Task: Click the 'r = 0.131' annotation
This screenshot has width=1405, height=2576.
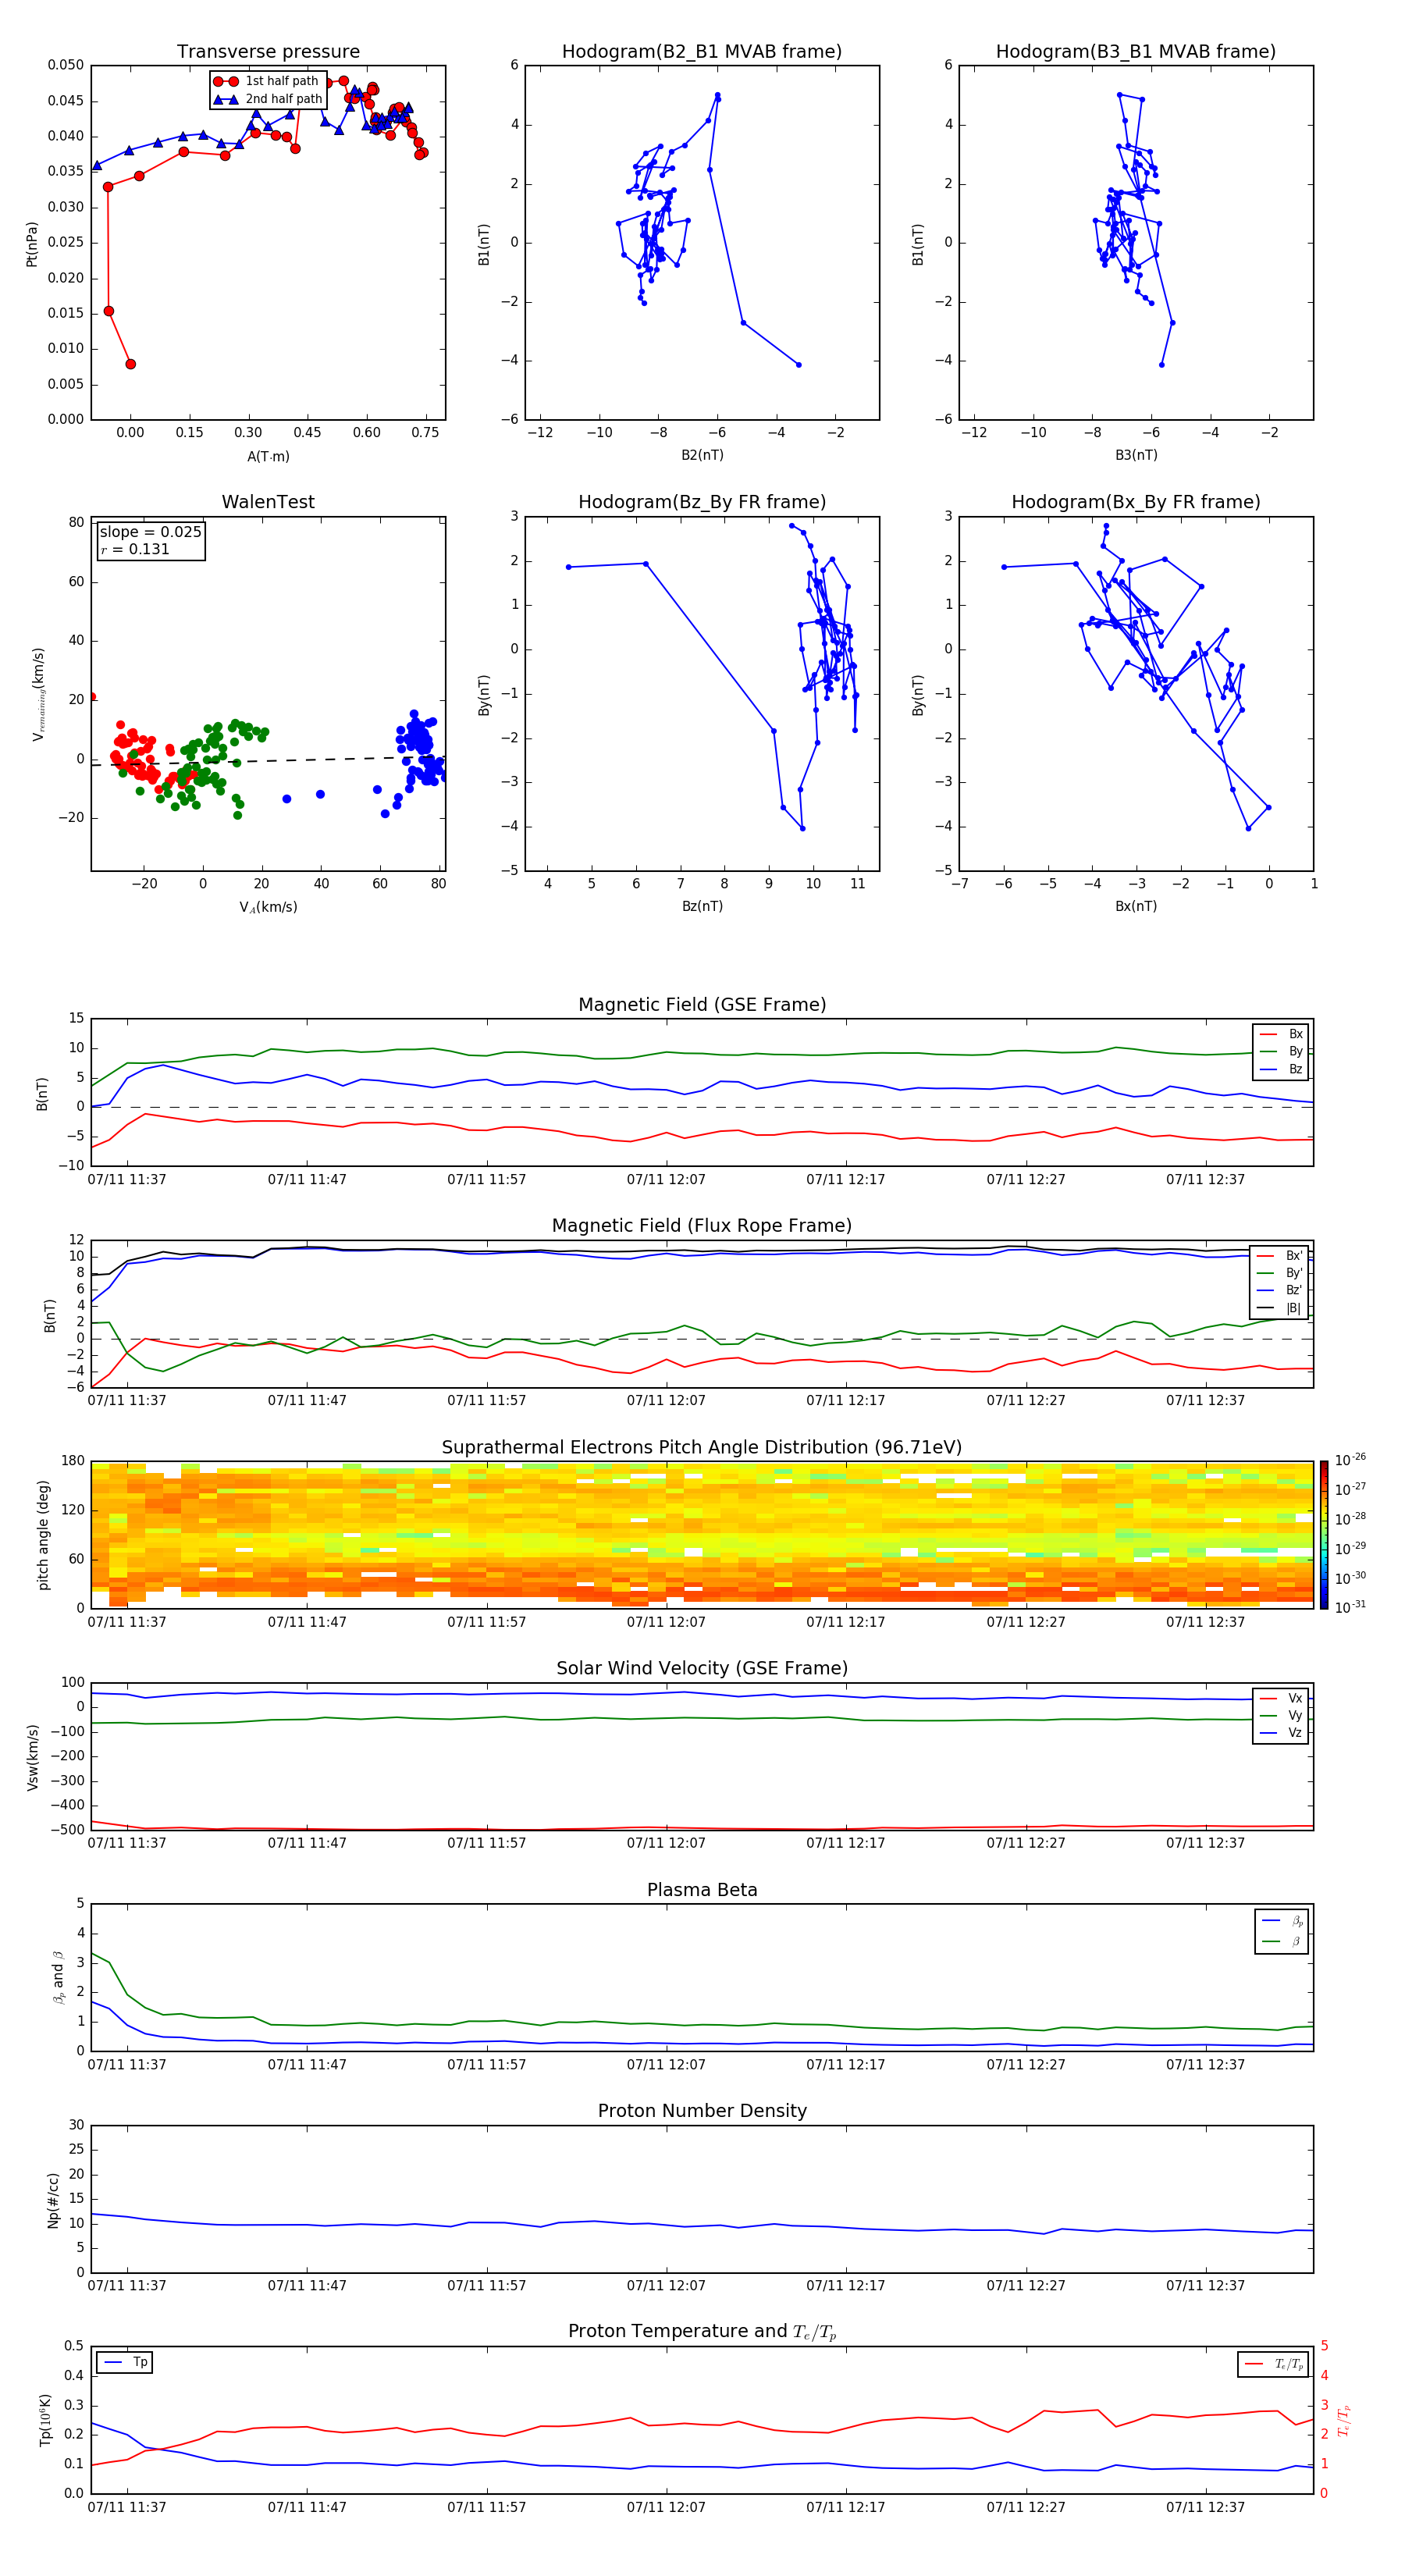Action: coord(135,549)
